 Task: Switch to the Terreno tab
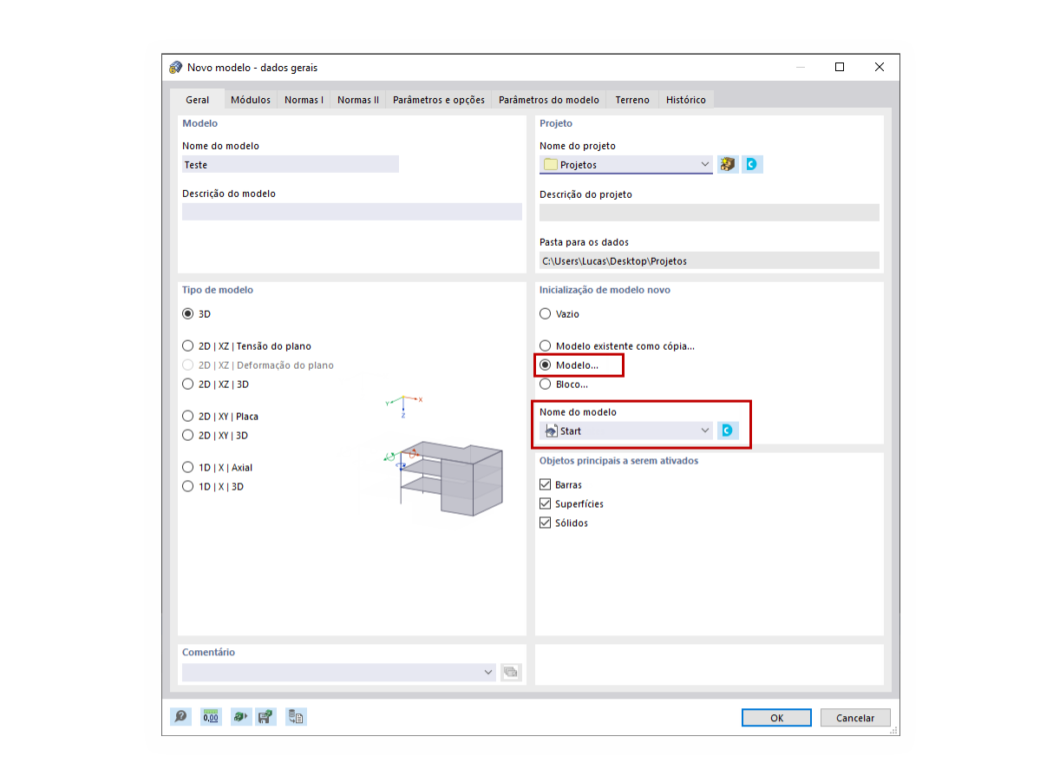(x=631, y=99)
